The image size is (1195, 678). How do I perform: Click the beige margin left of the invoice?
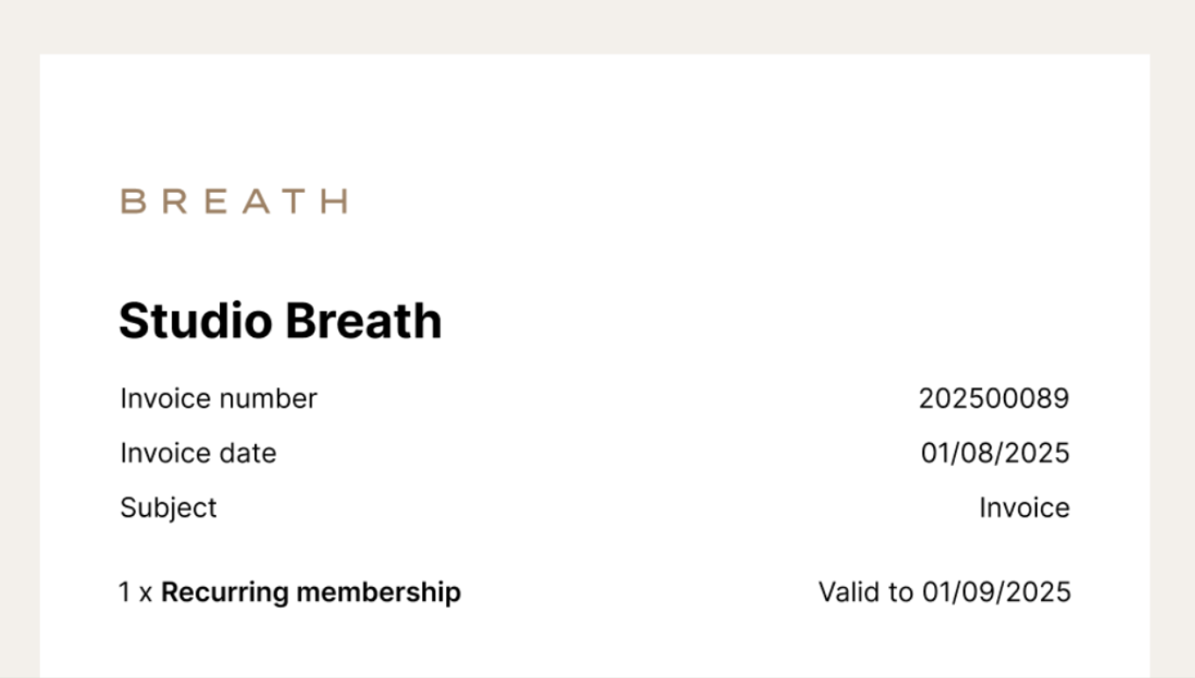(19, 350)
